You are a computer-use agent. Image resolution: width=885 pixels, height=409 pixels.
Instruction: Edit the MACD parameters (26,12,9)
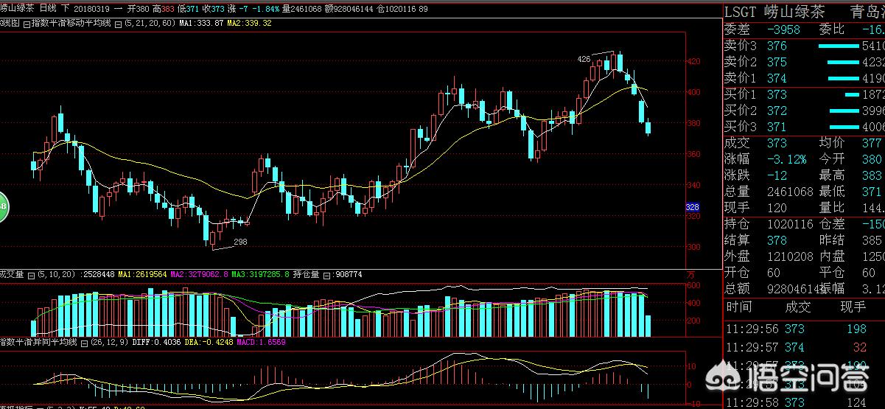click(109, 342)
